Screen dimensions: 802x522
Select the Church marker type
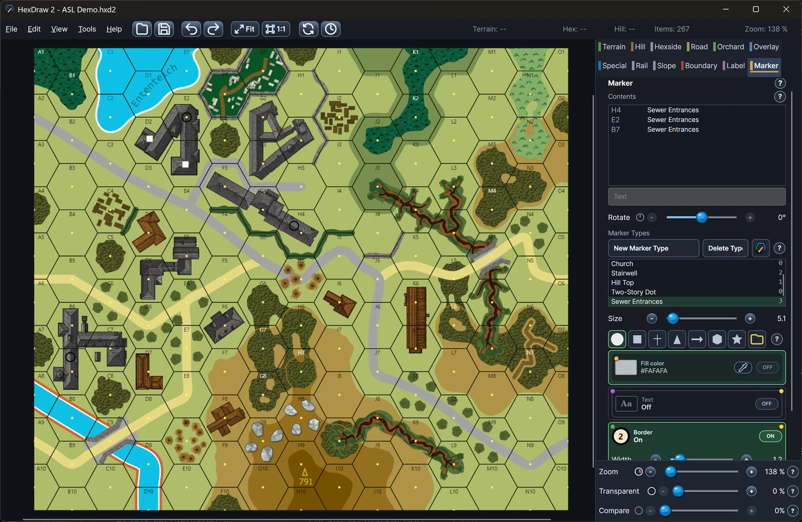click(x=696, y=264)
